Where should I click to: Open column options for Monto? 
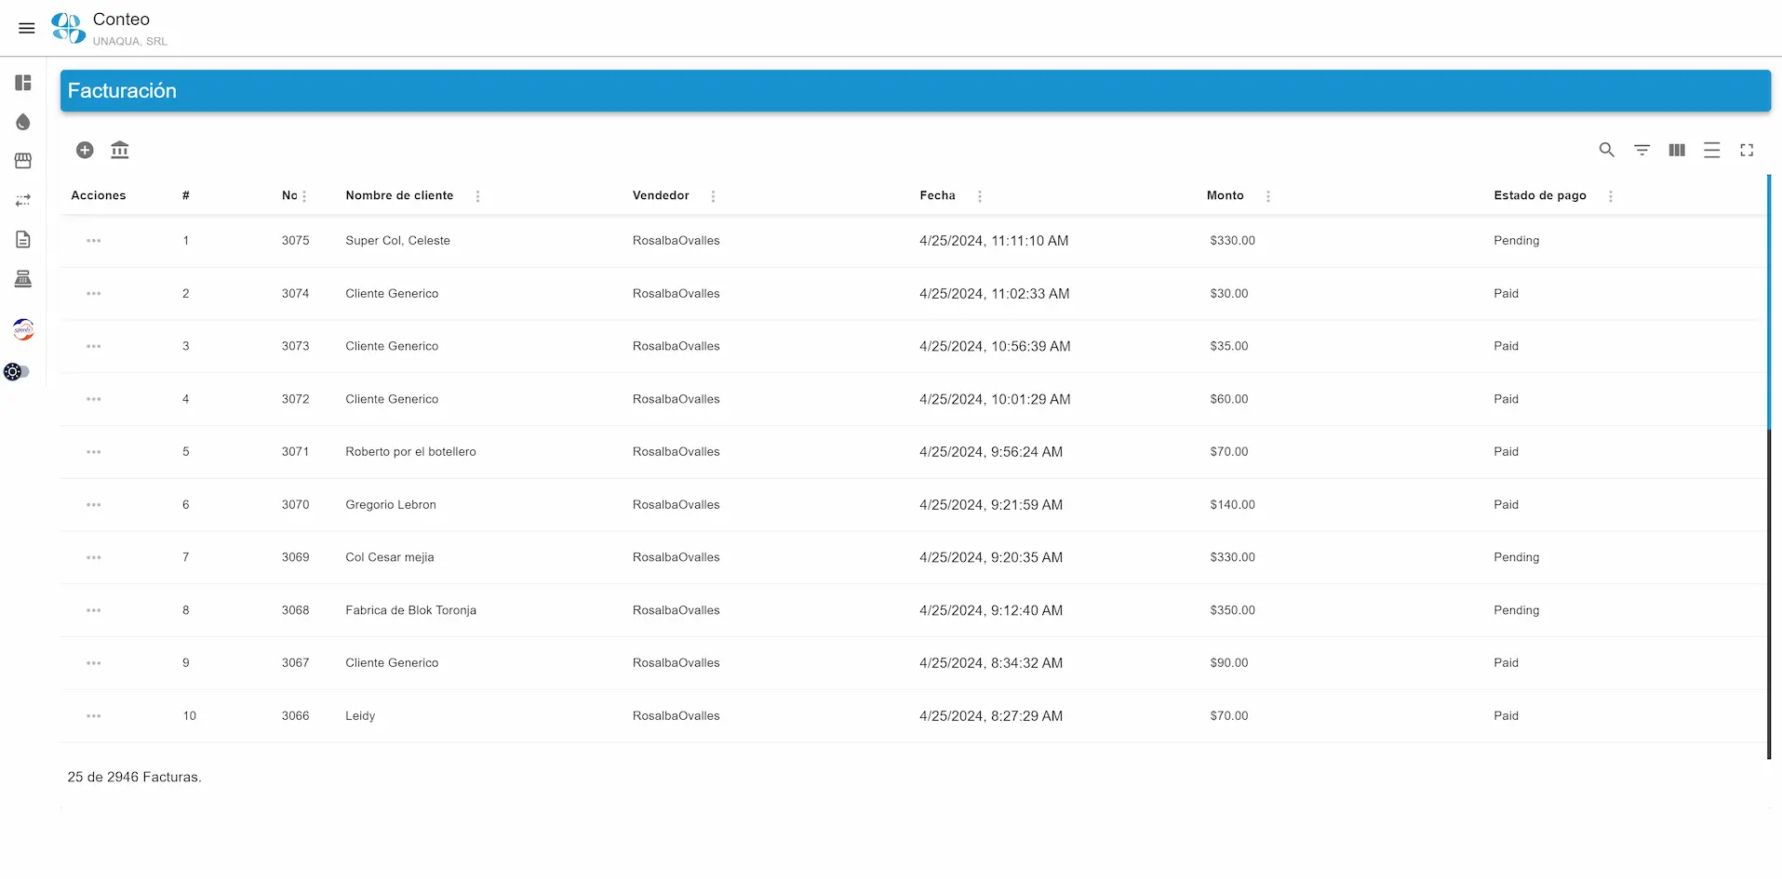[x=1268, y=196]
